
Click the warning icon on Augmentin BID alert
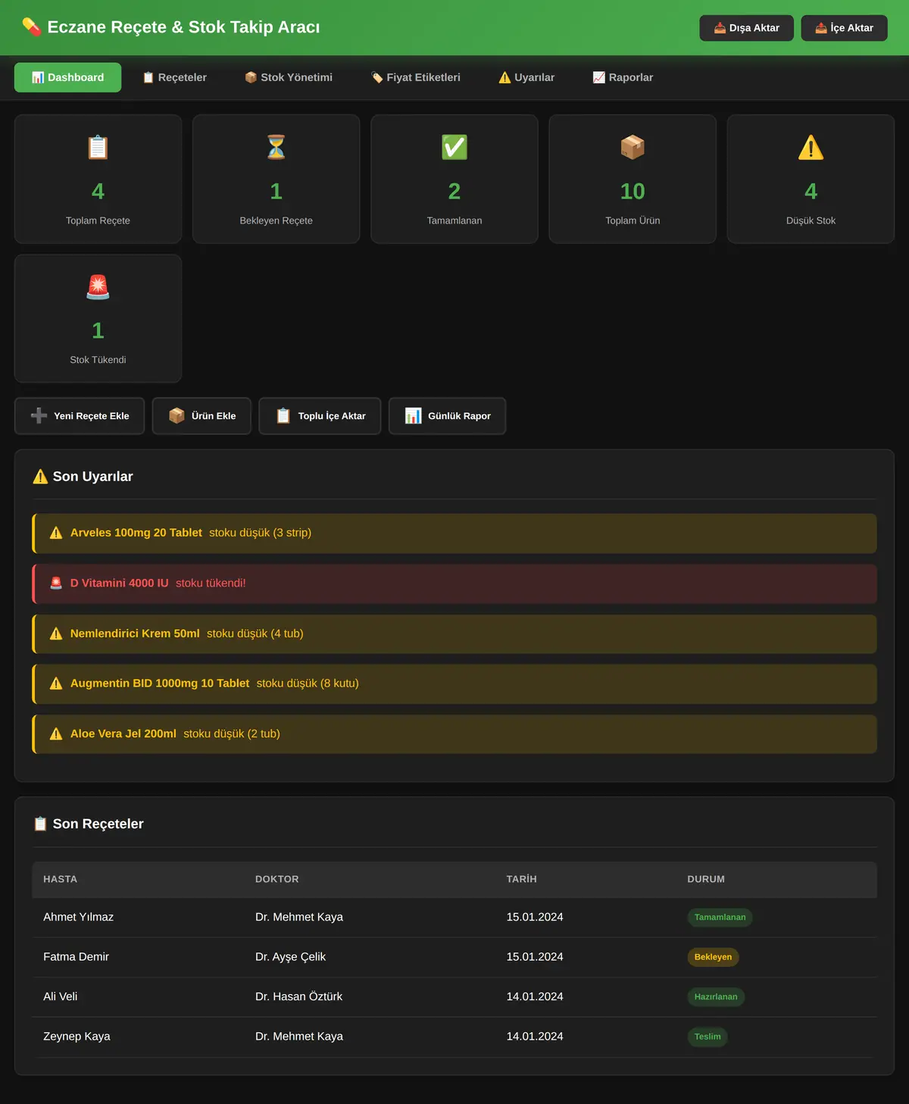click(56, 683)
